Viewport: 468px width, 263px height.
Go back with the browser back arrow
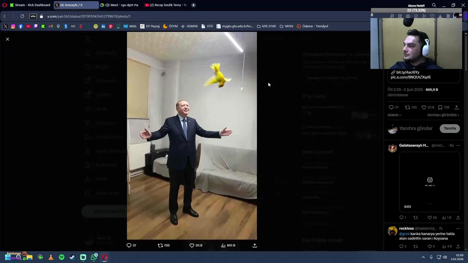pos(4,16)
